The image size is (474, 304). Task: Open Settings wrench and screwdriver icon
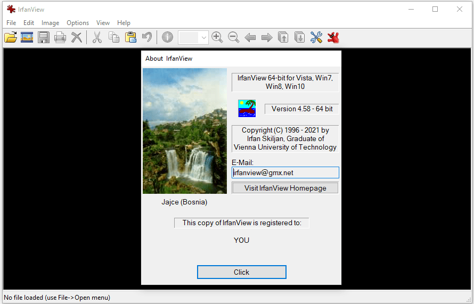tap(316, 37)
